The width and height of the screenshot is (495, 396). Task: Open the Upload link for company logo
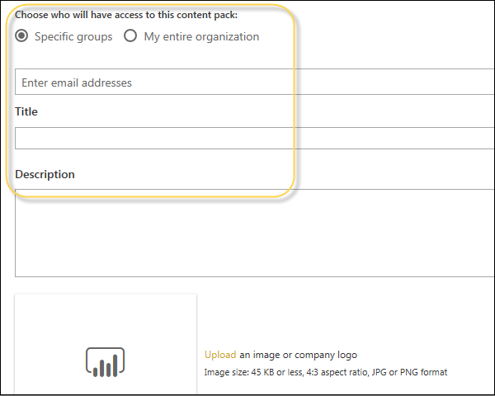pos(220,355)
